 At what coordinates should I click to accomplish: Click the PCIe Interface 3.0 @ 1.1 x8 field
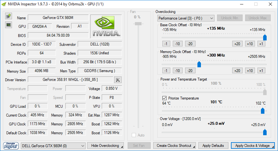point(42,62)
